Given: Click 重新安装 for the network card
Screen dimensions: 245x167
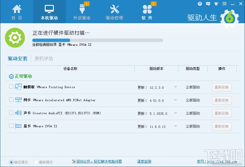Looking at the screenshot, I should pos(222,100).
